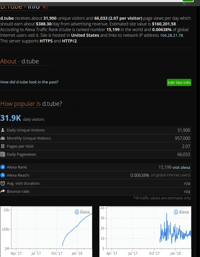This screenshot has height=257, width=200.
Task: Click the United States hosting text
Action: click(85, 35)
